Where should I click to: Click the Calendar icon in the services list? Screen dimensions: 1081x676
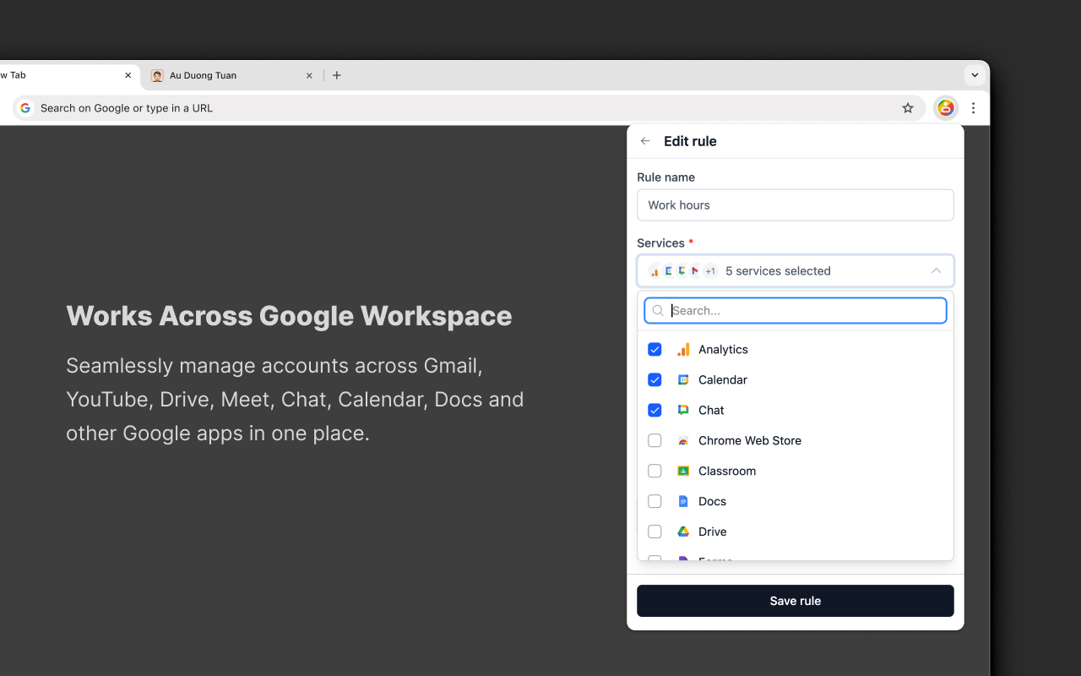pyautogui.click(x=683, y=379)
